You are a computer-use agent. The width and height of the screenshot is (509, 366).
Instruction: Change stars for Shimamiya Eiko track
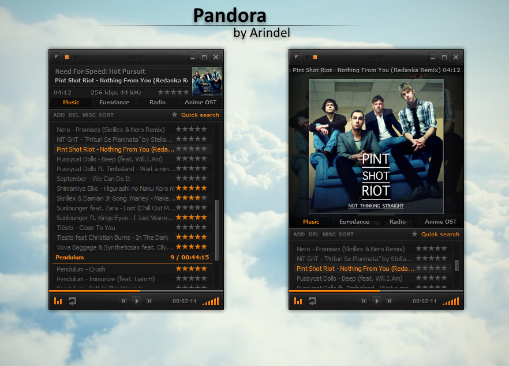(x=191, y=188)
